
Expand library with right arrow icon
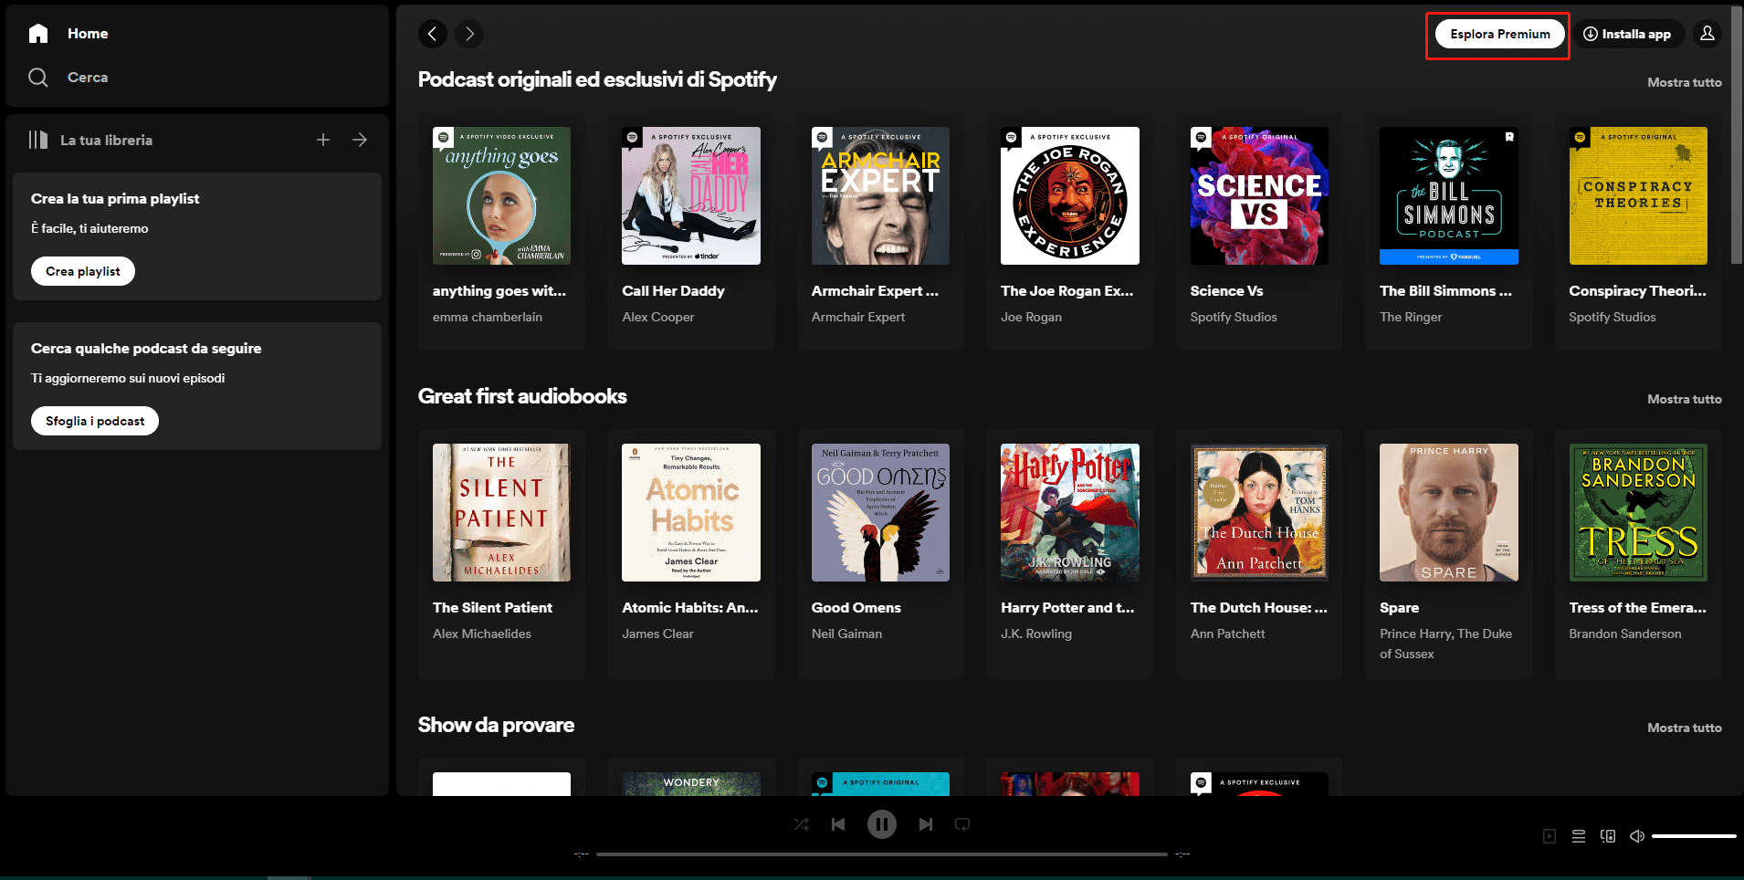[360, 140]
